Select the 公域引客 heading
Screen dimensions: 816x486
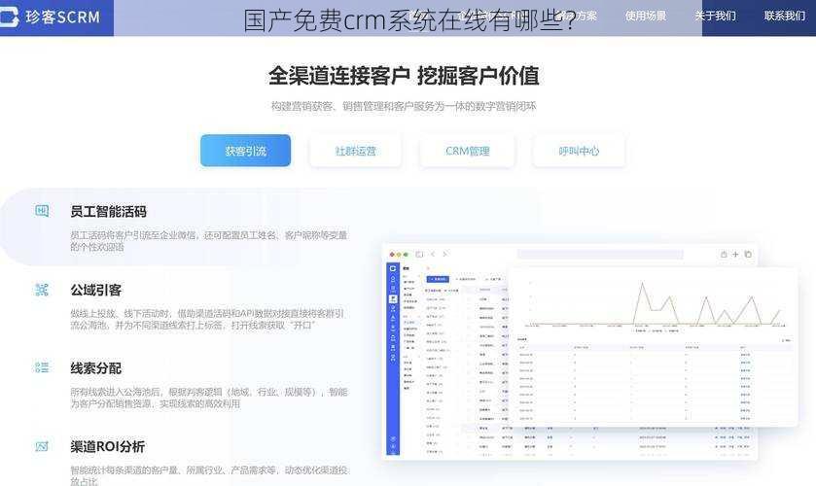(x=95, y=290)
